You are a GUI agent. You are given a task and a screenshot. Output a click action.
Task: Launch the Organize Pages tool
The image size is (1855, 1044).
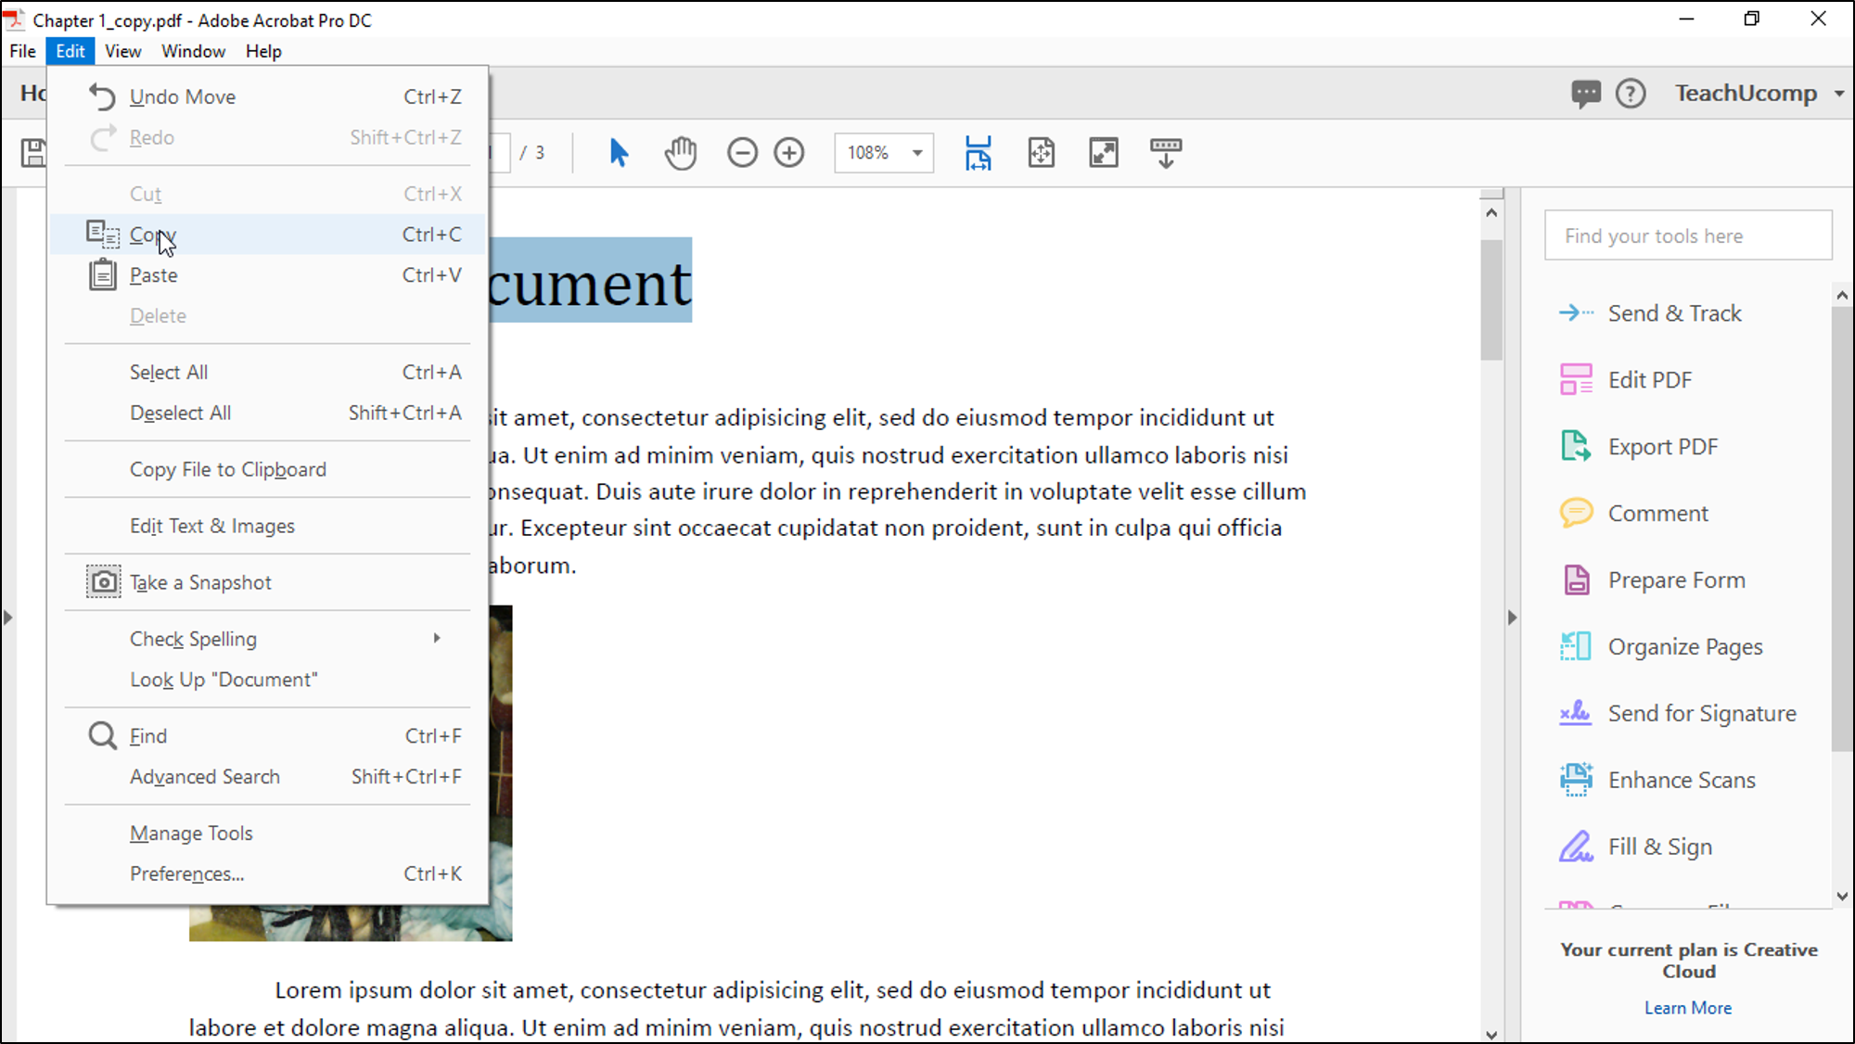tap(1685, 646)
